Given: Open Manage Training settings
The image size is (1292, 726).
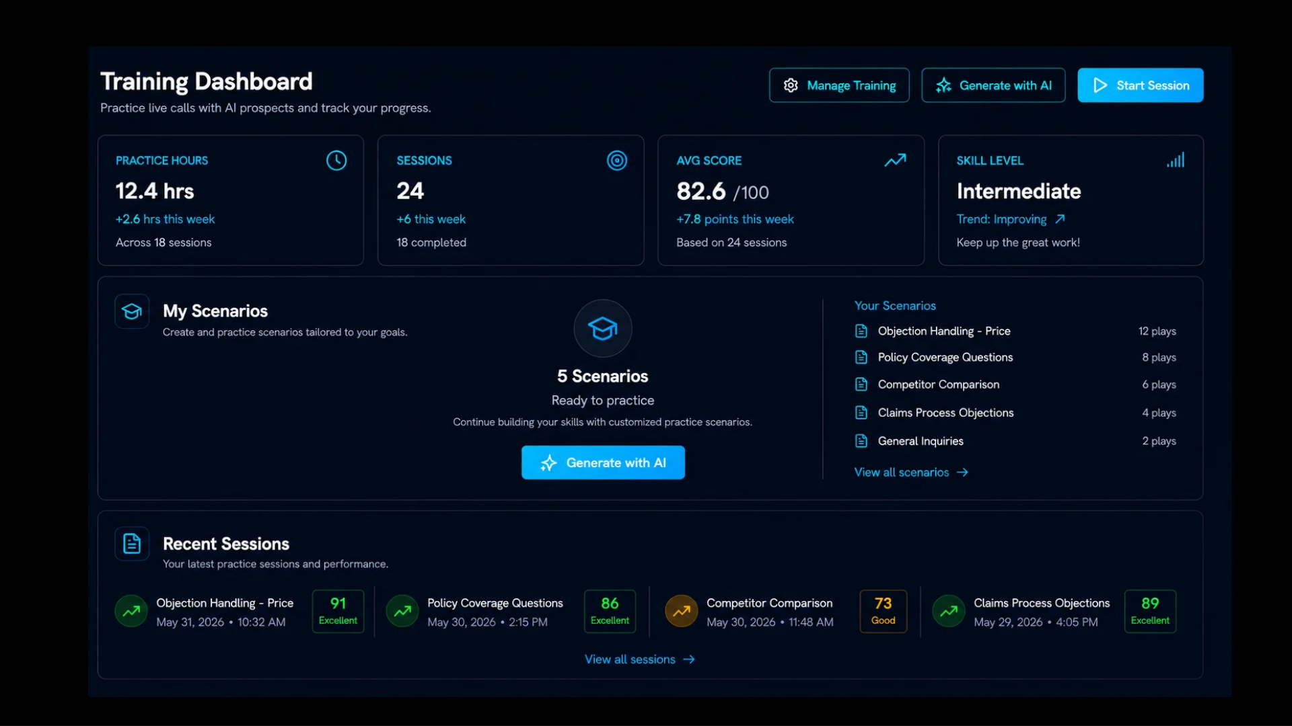Looking at the screenshot, I should (839, 85).
